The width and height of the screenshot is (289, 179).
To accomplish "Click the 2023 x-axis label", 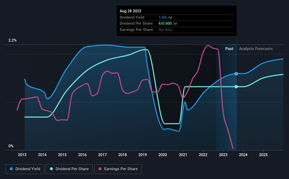I will click(223, 155).
